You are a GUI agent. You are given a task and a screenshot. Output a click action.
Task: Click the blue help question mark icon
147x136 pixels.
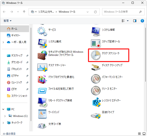point(142,21)
